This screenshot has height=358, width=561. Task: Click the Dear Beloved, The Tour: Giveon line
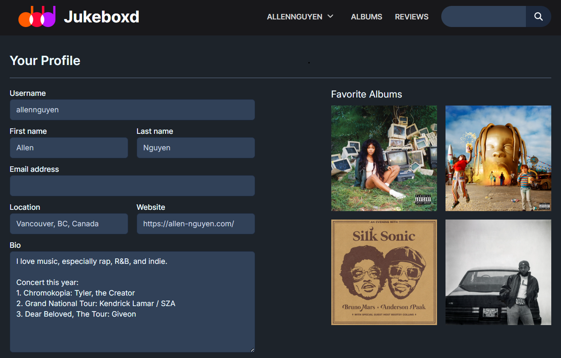pyautogui.click(x=76, y=314)
